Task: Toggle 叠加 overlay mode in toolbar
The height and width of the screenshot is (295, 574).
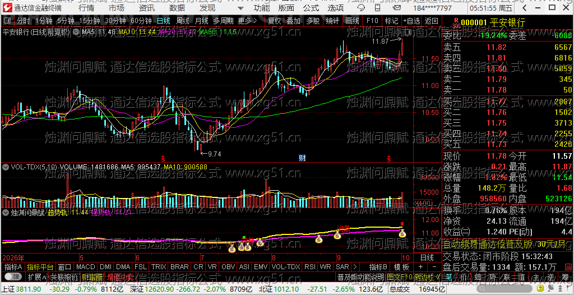Action: (294, 21)
